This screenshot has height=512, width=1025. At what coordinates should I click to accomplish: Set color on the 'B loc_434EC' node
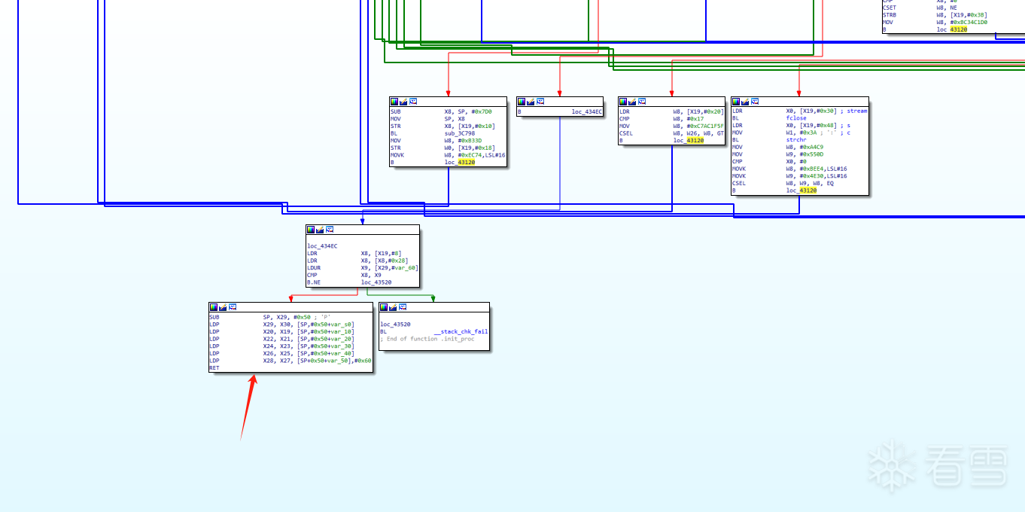click(x=522, y=101)
